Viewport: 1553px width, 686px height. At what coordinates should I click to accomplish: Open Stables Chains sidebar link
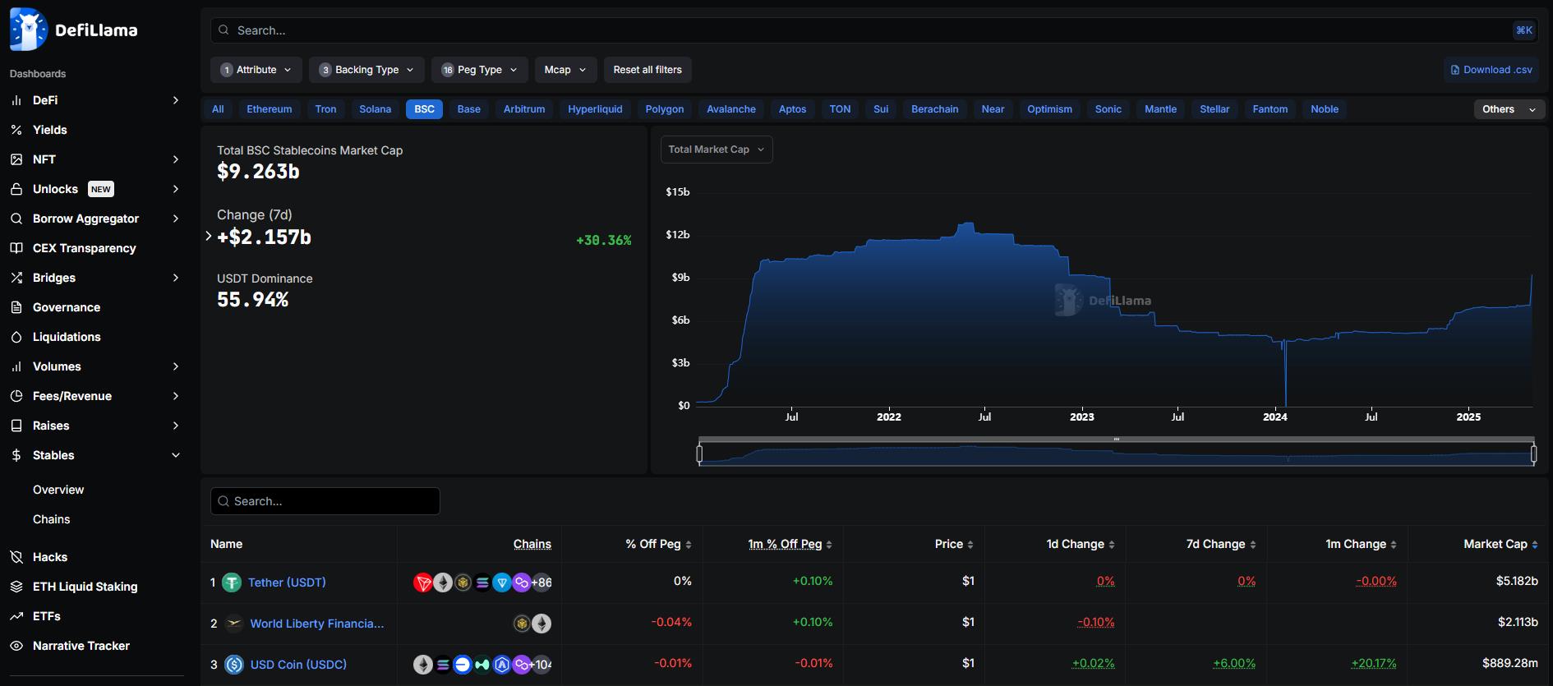pyautogui.click(x=51, y=519)
